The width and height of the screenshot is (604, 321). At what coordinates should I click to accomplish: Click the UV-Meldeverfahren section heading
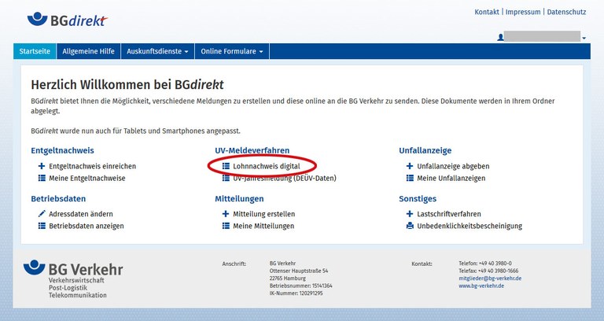click(x=252, y=150)
